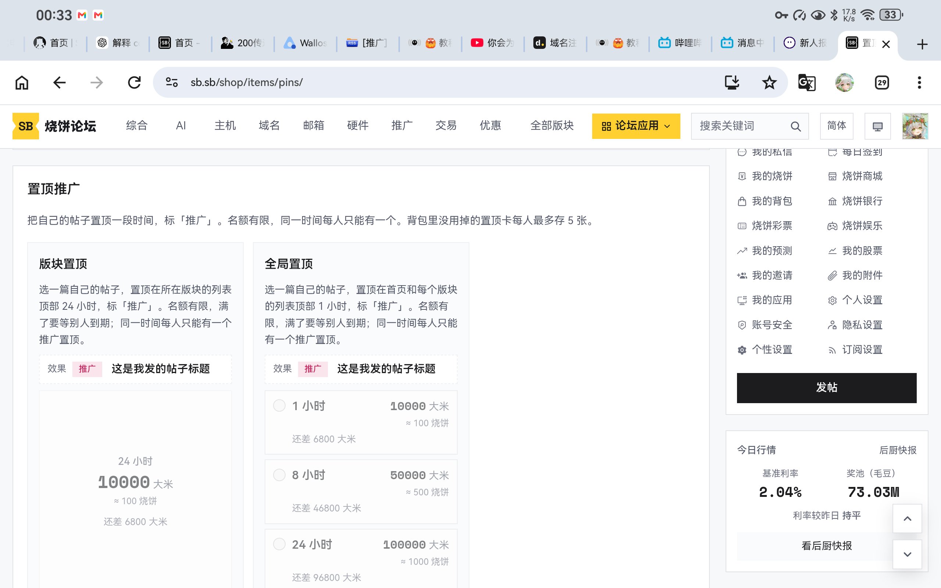Select the 8 小时 global pin option
The height and width of the screenshot is (588, 941).
361,492
